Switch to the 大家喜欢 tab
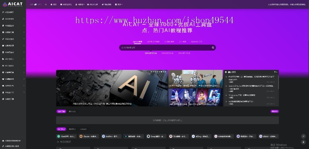309x149 pixels. [x=83, y=129]
